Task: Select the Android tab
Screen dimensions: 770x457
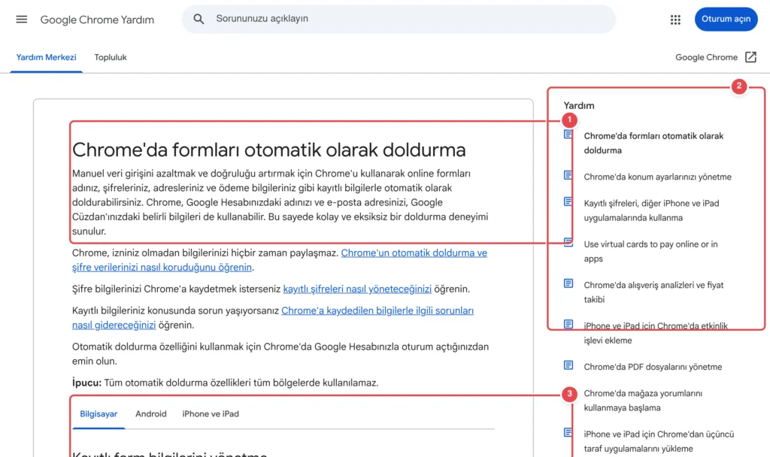Action: [150, 414]
